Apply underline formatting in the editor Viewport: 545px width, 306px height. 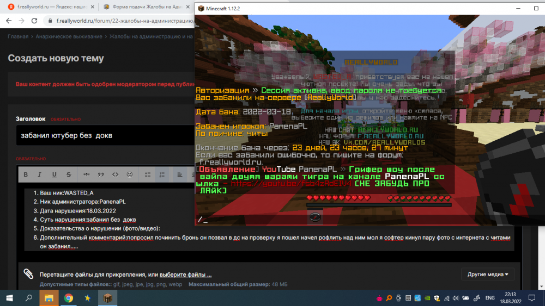(54, 174)
